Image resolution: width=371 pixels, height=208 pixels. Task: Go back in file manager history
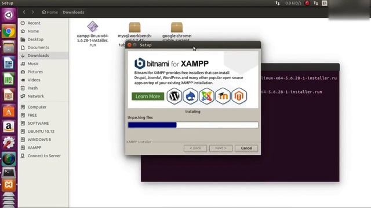pyautogui.click(x=24, y=12)
